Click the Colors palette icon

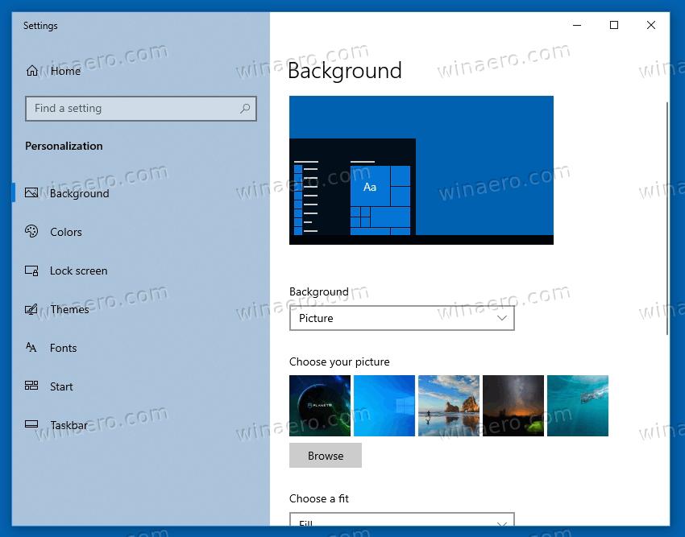32,232
